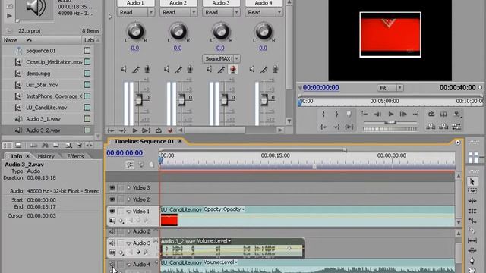Select Audio 3_1.wav in project panel
The width and height of the screenshot is (486, 273).
(43, 119)
